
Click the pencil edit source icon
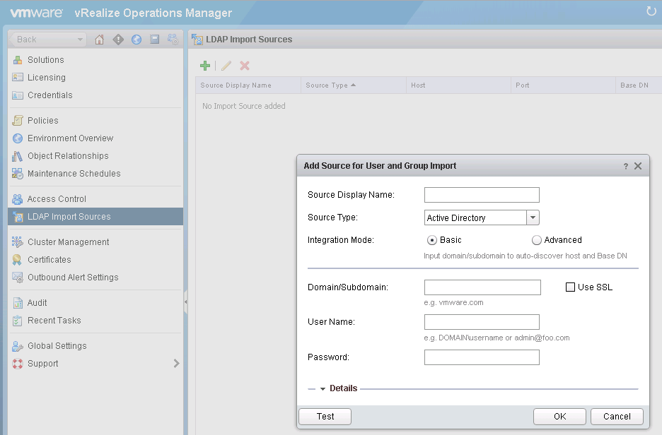(226, 66)
